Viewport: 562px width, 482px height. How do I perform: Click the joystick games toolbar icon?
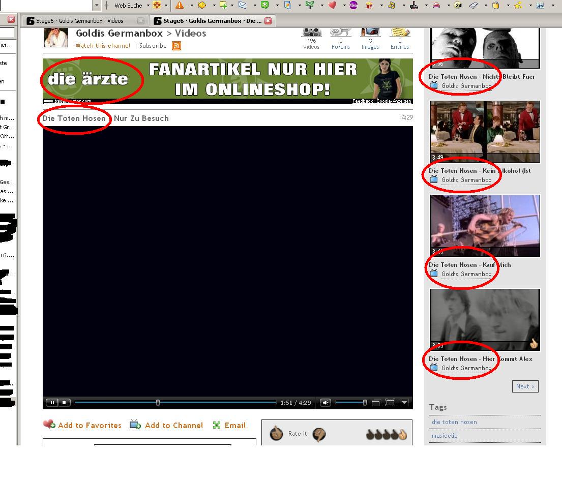pyautogui.click(x=414, y=5)
